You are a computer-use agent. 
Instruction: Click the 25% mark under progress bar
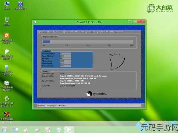tap(66, 45)
